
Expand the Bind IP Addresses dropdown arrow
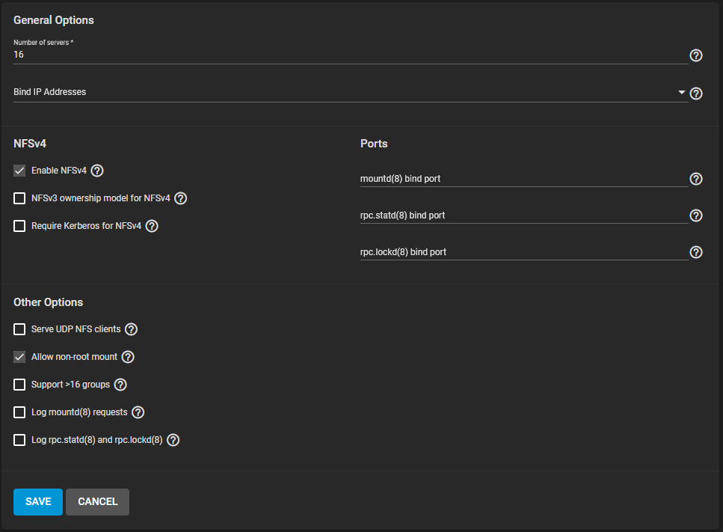[x=681, y=92]
